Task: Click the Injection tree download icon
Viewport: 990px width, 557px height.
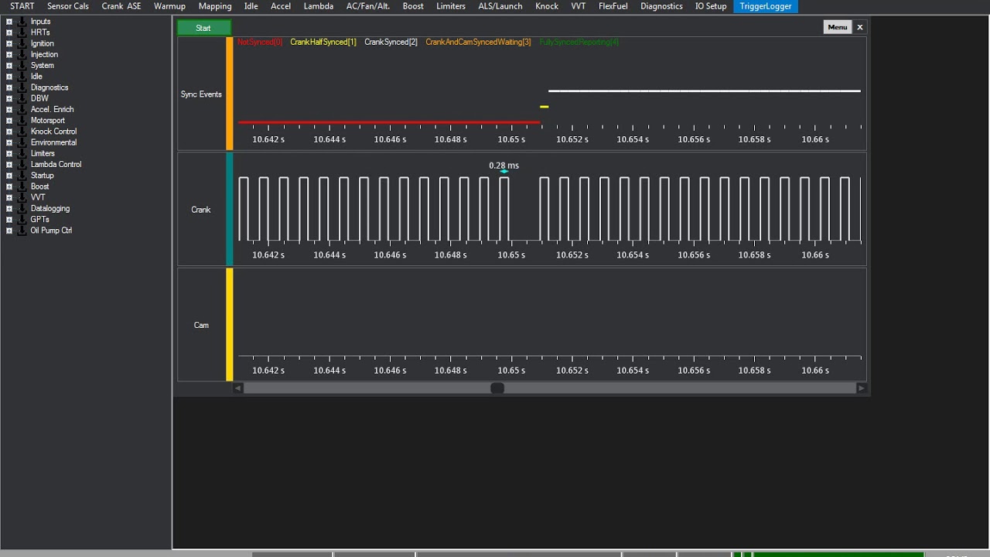Action: 21,54
